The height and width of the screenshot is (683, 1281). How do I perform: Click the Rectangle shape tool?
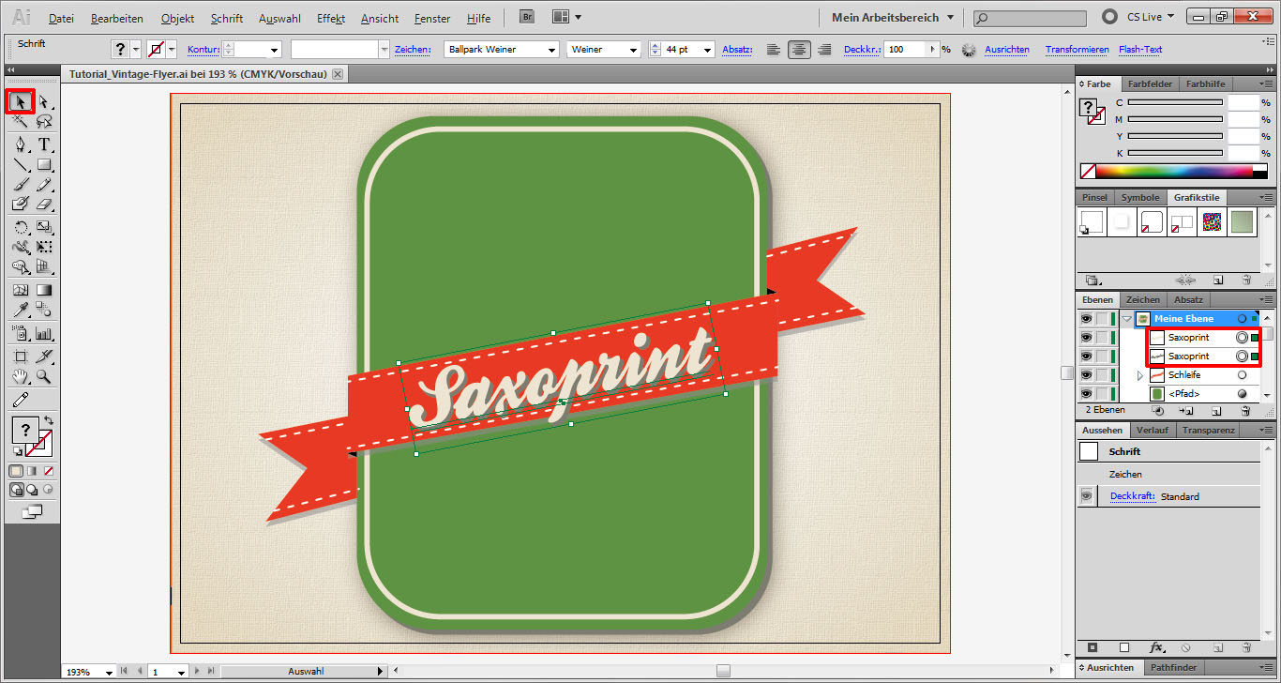click(x=44, y=165)
